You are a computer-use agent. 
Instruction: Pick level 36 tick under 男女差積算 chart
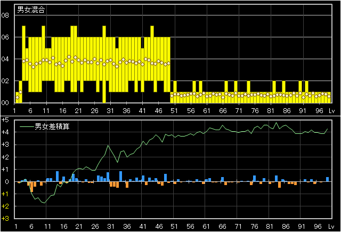(x=127, y=227)
